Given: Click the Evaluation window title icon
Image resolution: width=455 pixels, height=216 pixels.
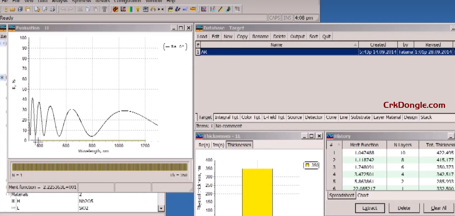Looking at the screenshot, I should (11, 28).
